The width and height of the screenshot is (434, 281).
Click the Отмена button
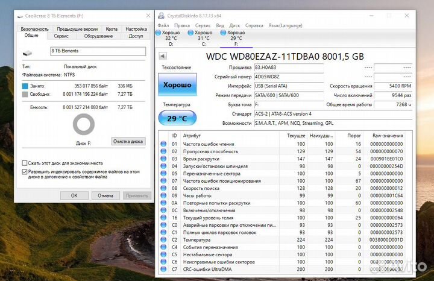pos(105,195)
